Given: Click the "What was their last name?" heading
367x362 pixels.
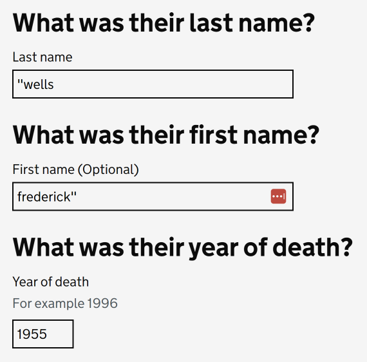Looking at the screenshot, I should click(x=164, y=23).
